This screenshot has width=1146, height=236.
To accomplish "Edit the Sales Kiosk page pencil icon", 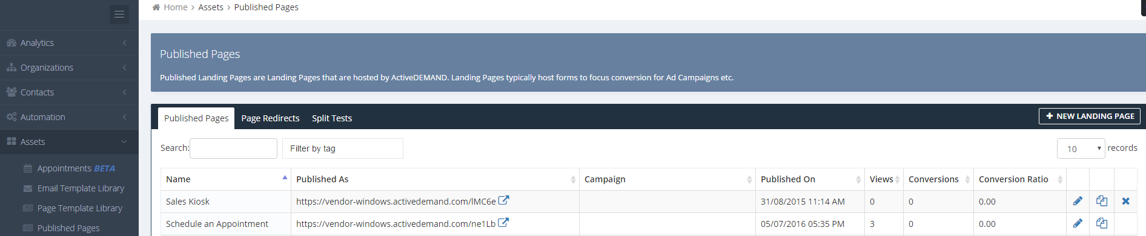I will (1078, 201).
